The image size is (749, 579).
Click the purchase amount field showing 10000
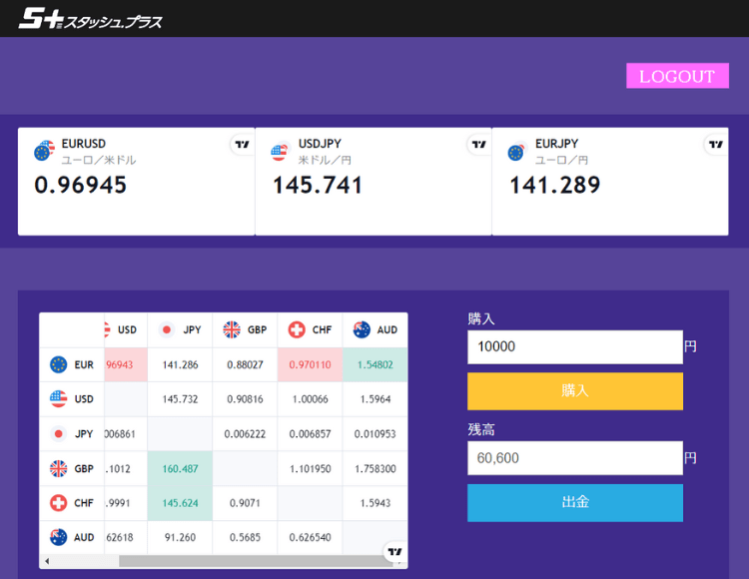click(x=574, y=346)
